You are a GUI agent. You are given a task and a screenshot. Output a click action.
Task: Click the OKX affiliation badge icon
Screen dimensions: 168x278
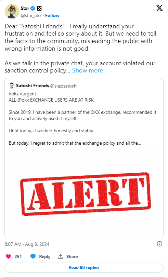[39, 8]
